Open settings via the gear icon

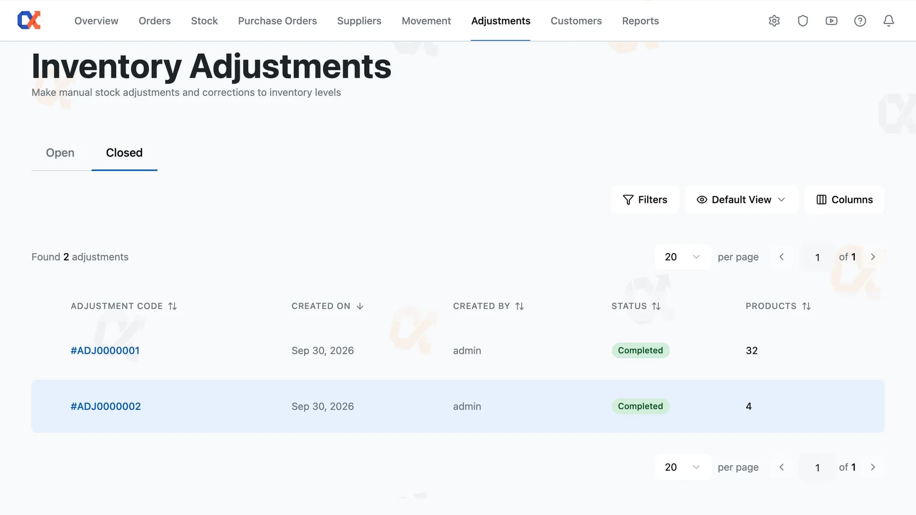pos(774,21)
